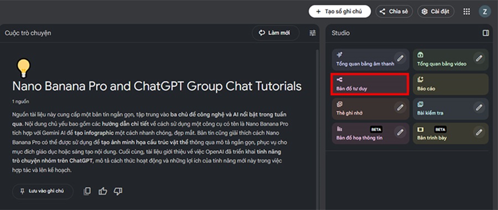The width and height of the screenshot is (498, 210).
Task: Select Bản đồ hoạ thông tin card
Action: 370,134
